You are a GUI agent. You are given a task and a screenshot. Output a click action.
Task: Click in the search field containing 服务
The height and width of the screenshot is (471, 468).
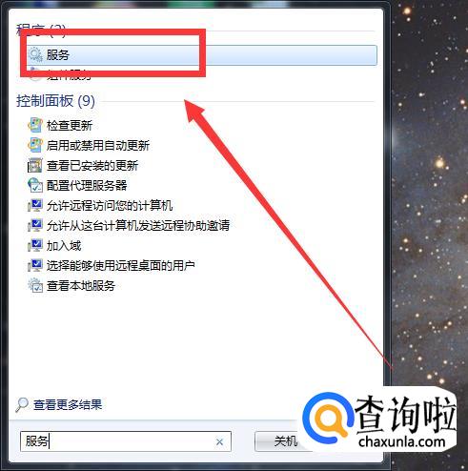click(x=126, y=441)
